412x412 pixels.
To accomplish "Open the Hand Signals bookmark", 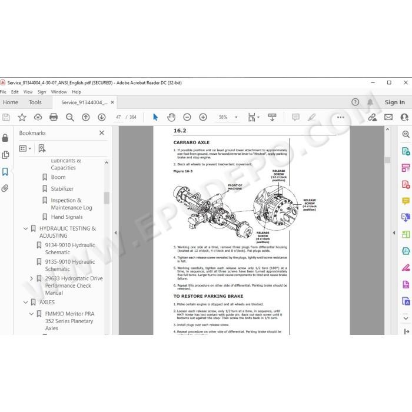I will pyautogui.click(x=67, y=217).
